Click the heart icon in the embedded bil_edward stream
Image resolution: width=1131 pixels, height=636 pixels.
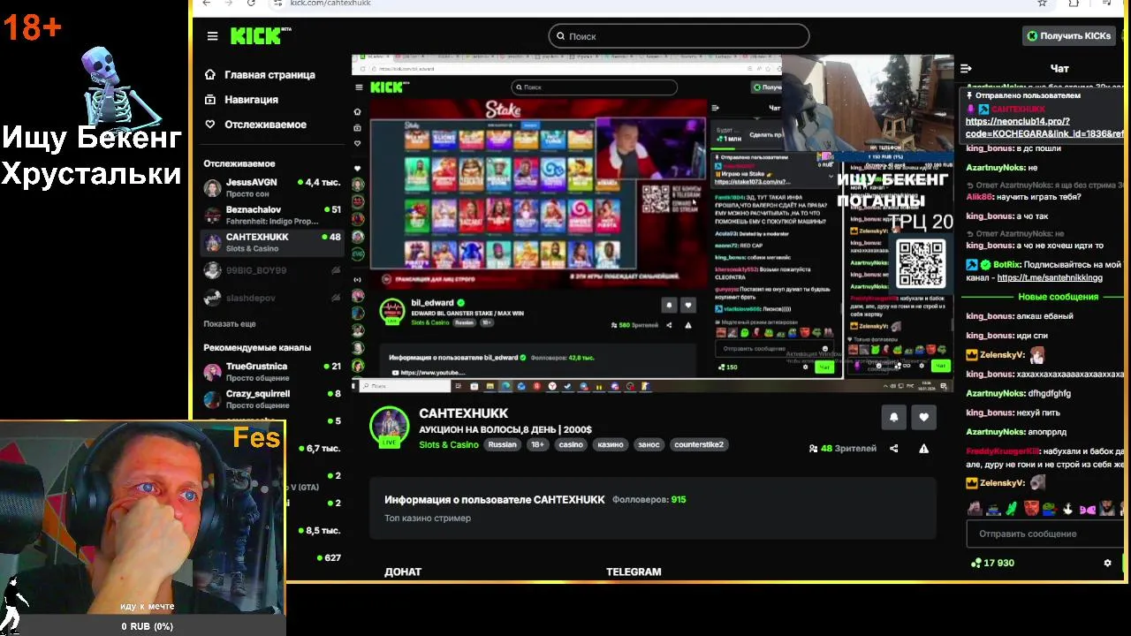pos(688,305)
